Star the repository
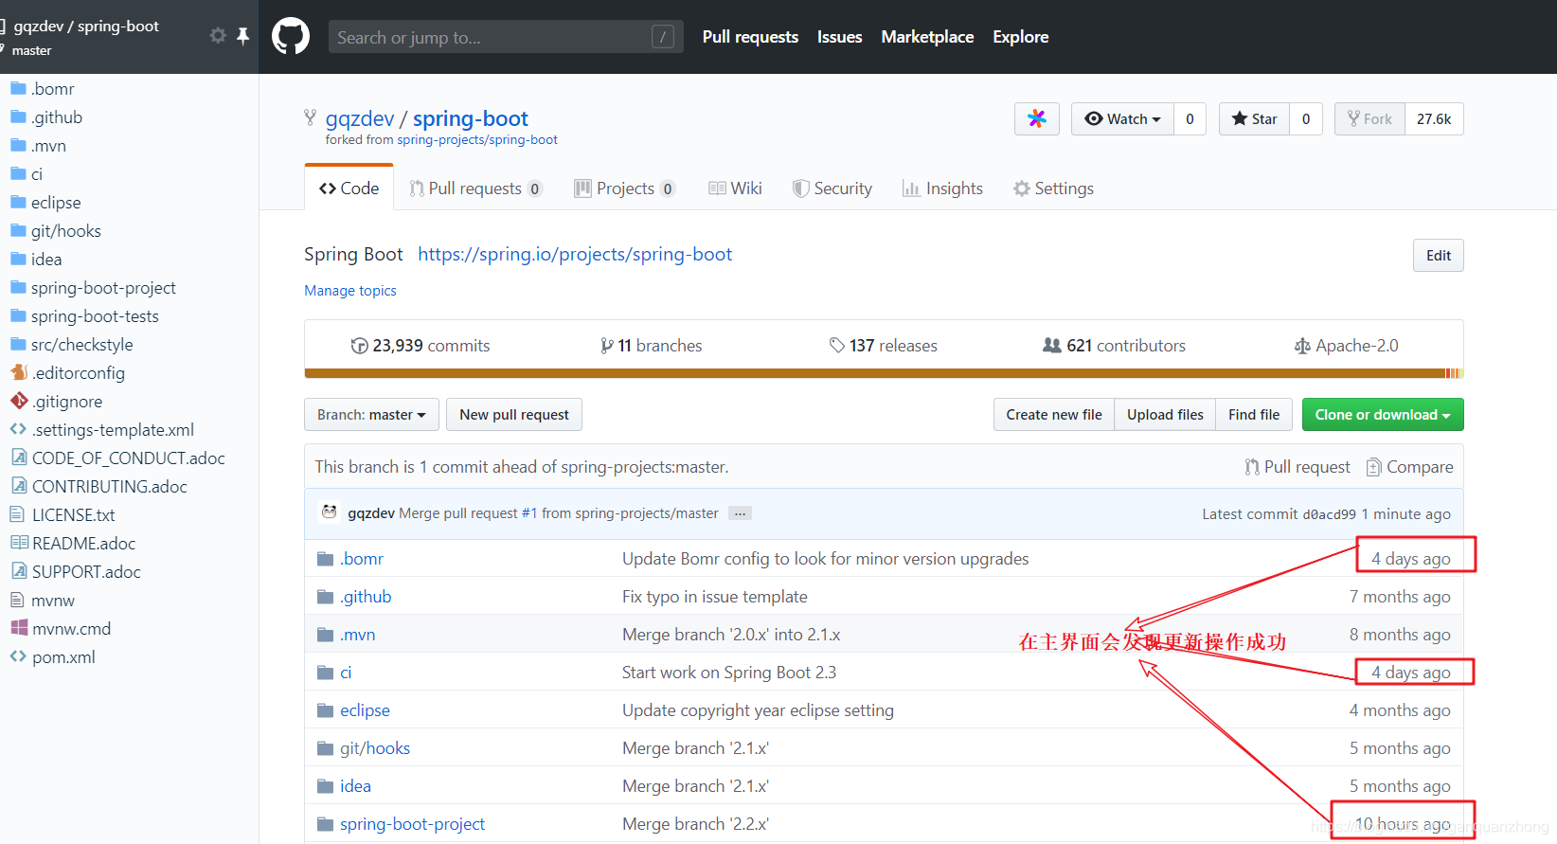The height and width of the screenshot is (844, 1557). (1254, 118)
